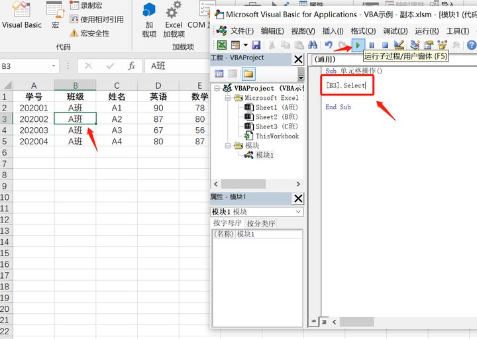Click the Paste icon in VBA toolbar

point(299,45)
